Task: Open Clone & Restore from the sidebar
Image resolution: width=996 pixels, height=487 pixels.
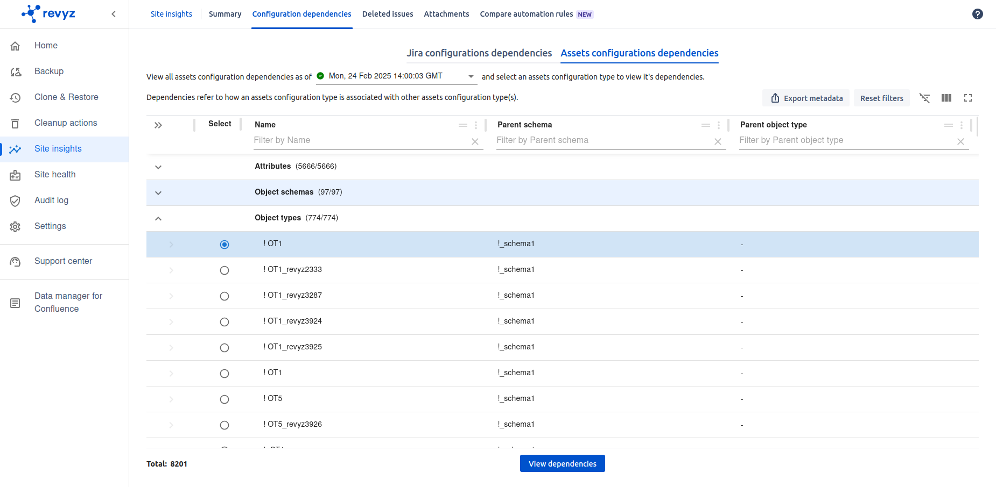Action: tap(66, 97)
